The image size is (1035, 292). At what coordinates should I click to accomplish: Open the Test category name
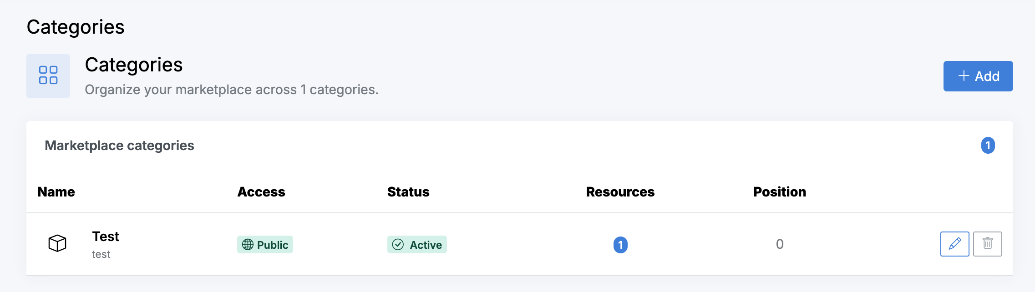(106, 237)
